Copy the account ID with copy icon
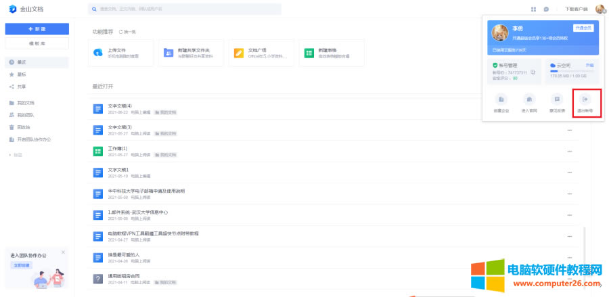 533,72
